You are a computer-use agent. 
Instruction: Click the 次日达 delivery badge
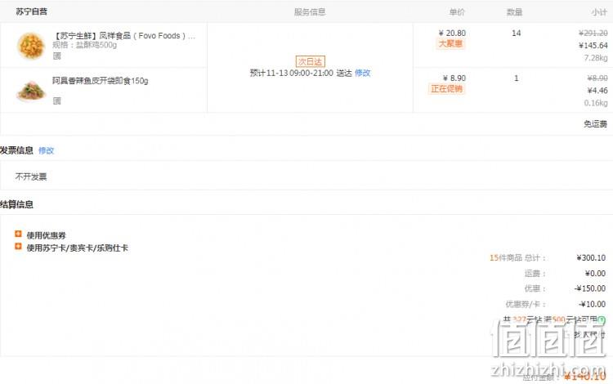pos(310,61)
